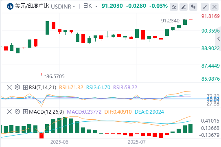The image size is (221, 147).
Task: Click the collapse arrows icon
Action: point(205,7)
